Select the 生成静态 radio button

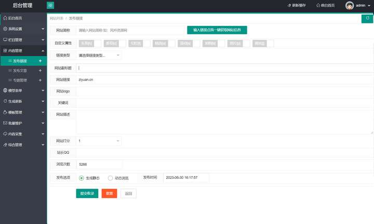tap(82, 178)
